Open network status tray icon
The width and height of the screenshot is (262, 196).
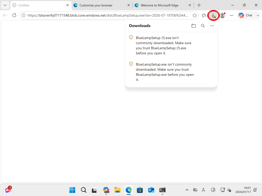pos(223,190)
